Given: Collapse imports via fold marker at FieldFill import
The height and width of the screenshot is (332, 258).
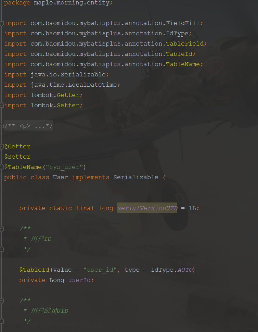Looking at the screenshot, I should [2, 23].
